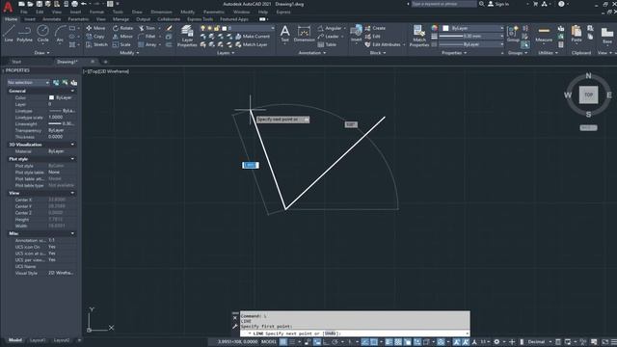Click the Undo arrow in quick access toolbar

click(84, 4)
